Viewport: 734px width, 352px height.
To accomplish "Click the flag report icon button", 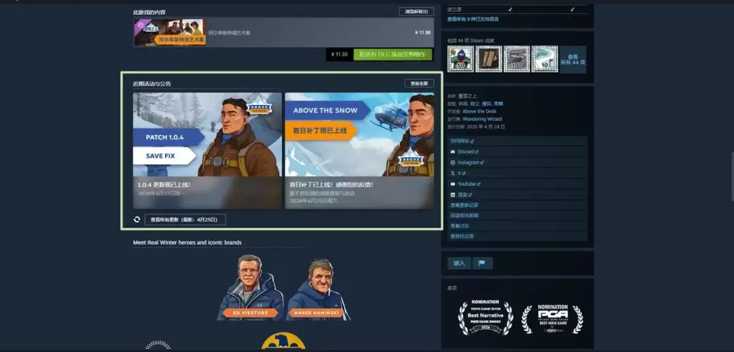I will pyautogui.click(x=482, y=263).
